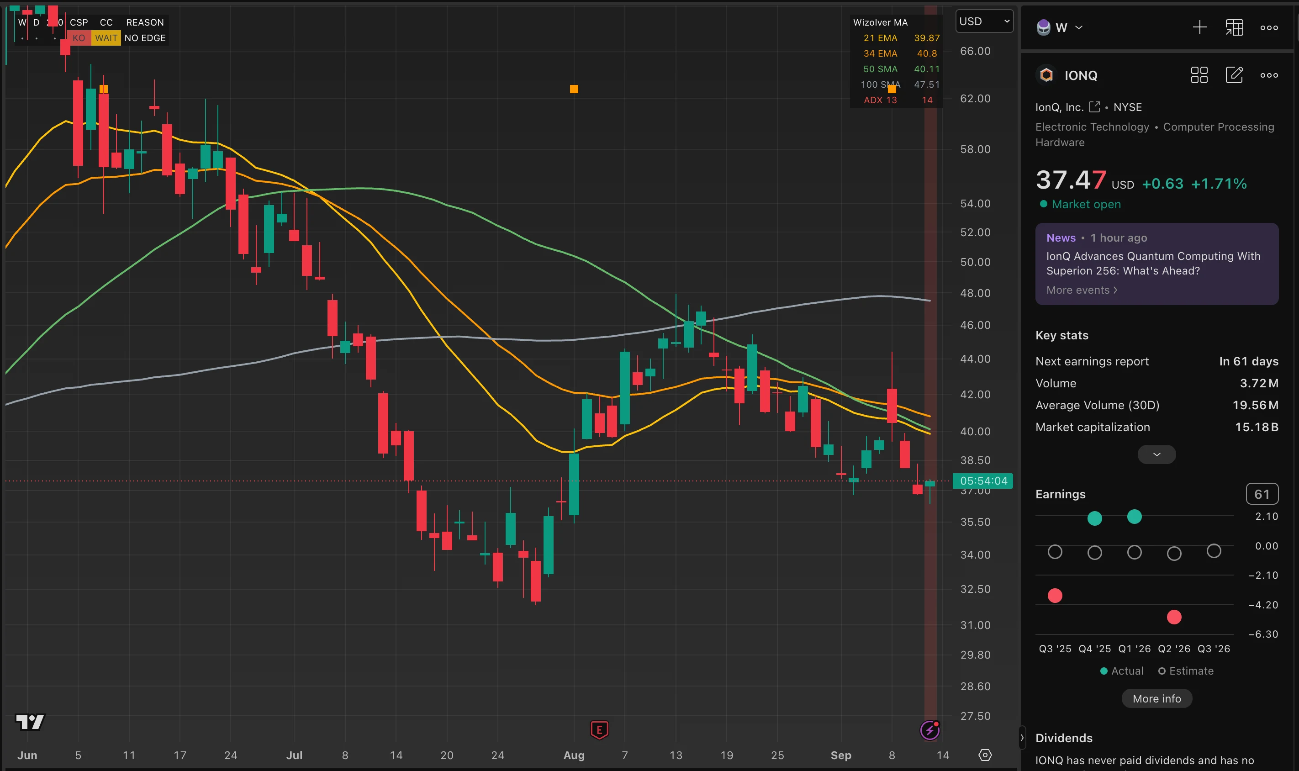The width and height of the screenshot is (1299, 771).
Task: Click the KO status cell
Action: pyautogui.click(x=79, y=38)
